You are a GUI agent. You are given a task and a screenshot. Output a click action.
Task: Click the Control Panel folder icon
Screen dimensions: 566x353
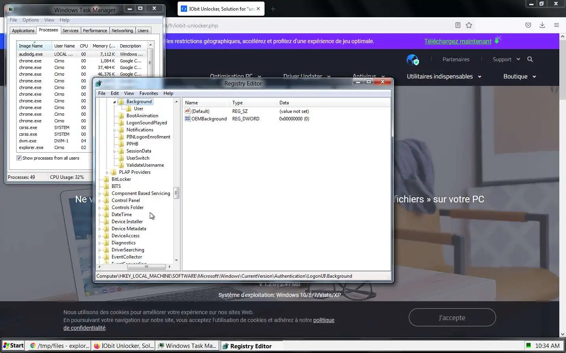tap(107, 200)
